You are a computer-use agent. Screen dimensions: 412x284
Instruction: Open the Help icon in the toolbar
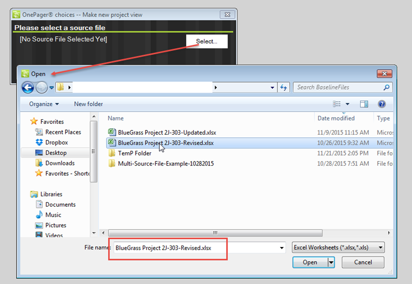coord(382,104)
